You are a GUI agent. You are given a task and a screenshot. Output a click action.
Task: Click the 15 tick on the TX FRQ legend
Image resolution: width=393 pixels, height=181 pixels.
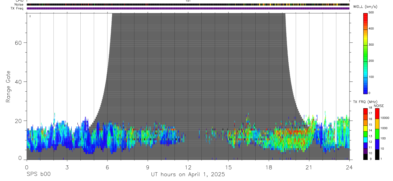[370, 125]
